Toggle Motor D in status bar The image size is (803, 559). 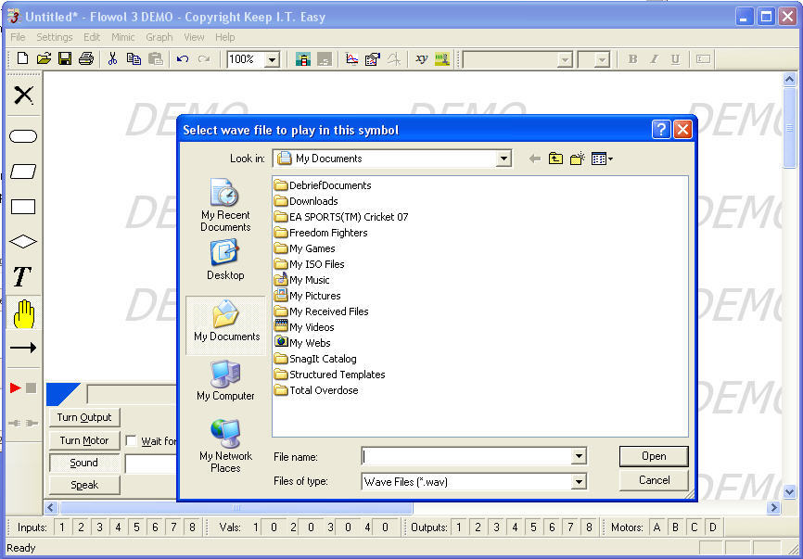(x=713, y=527)
